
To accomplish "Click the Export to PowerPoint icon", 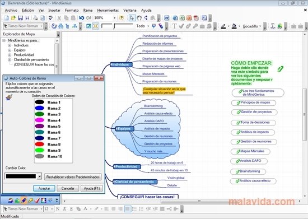I will pyautogui.click(x=189, y=18).
